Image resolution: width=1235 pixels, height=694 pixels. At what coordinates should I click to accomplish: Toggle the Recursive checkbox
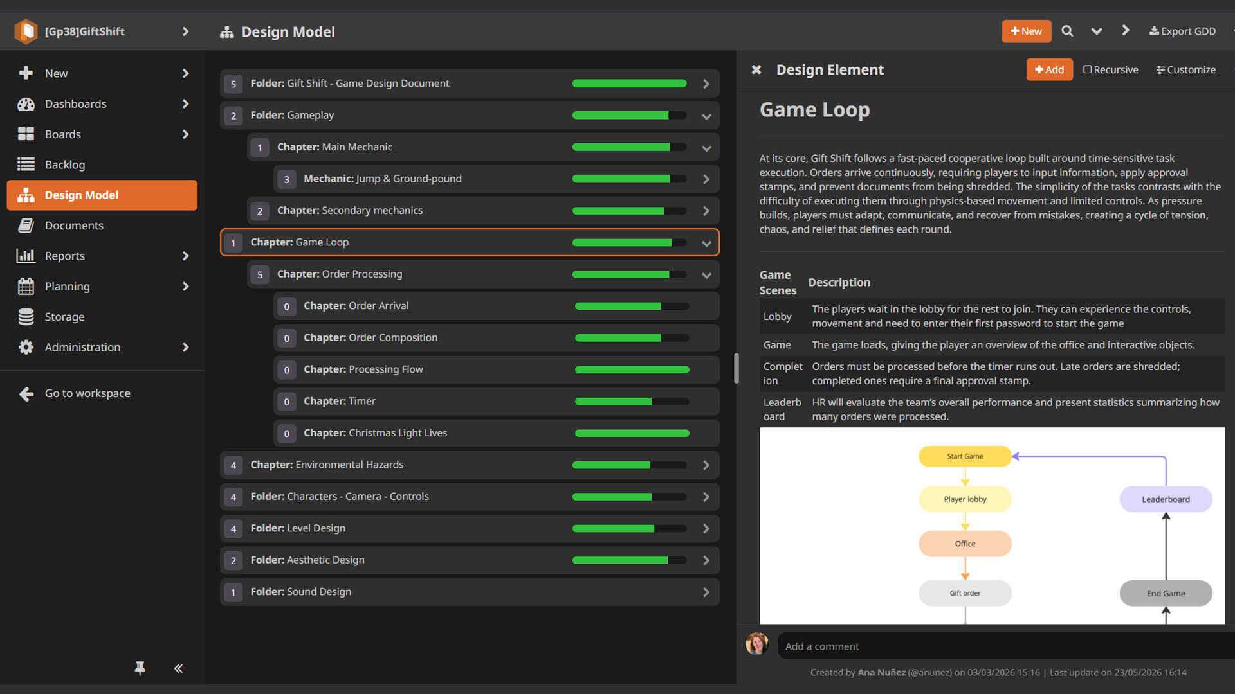pyautogui.click(x=1087, y=69)
